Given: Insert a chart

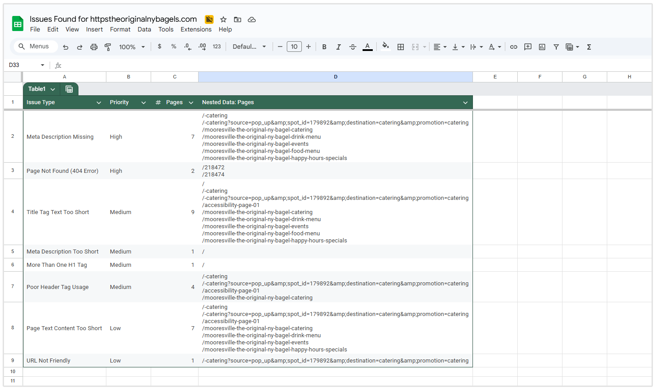Looking at the screenshot, I should pos(542,47).
